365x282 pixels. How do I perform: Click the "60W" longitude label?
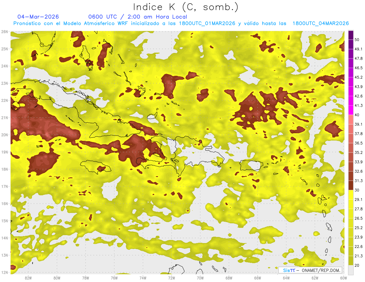coord(343,278)
